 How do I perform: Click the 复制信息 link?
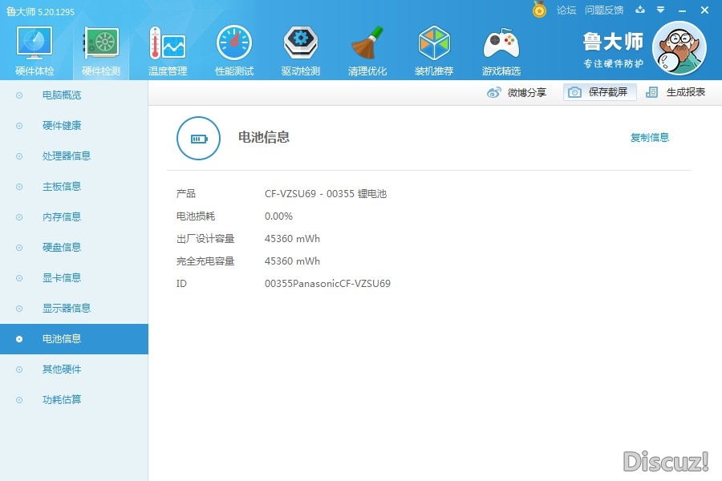(x=649, y=137)
